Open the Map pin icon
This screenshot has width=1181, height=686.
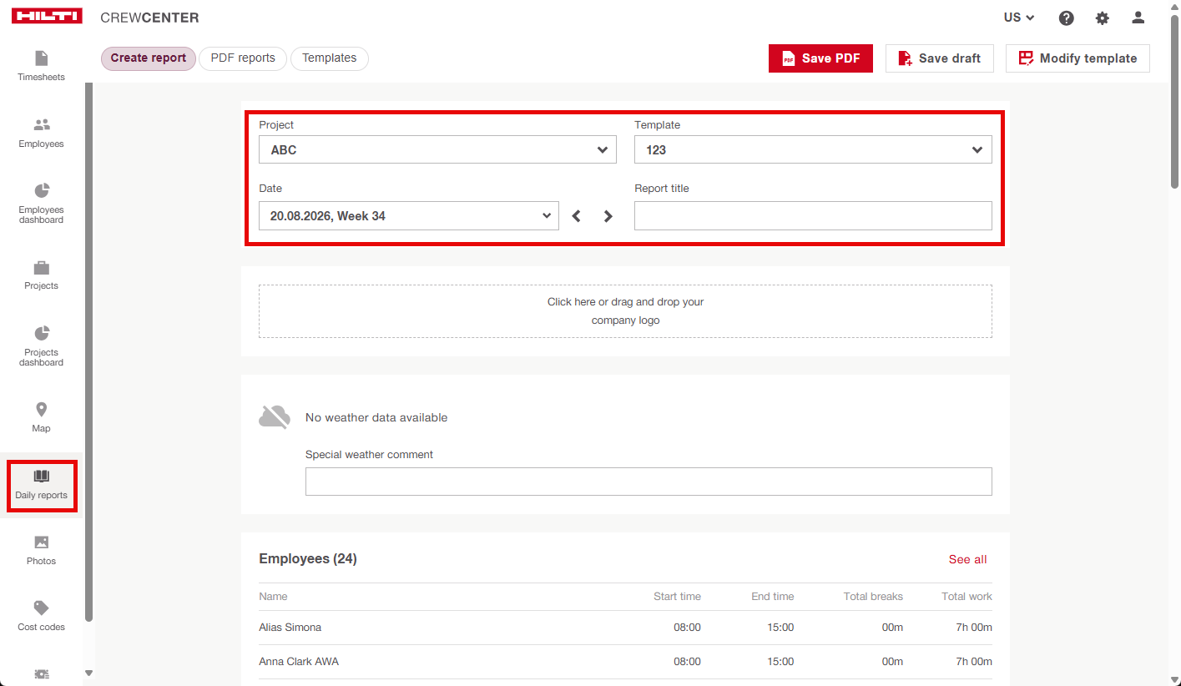point(42,410)
